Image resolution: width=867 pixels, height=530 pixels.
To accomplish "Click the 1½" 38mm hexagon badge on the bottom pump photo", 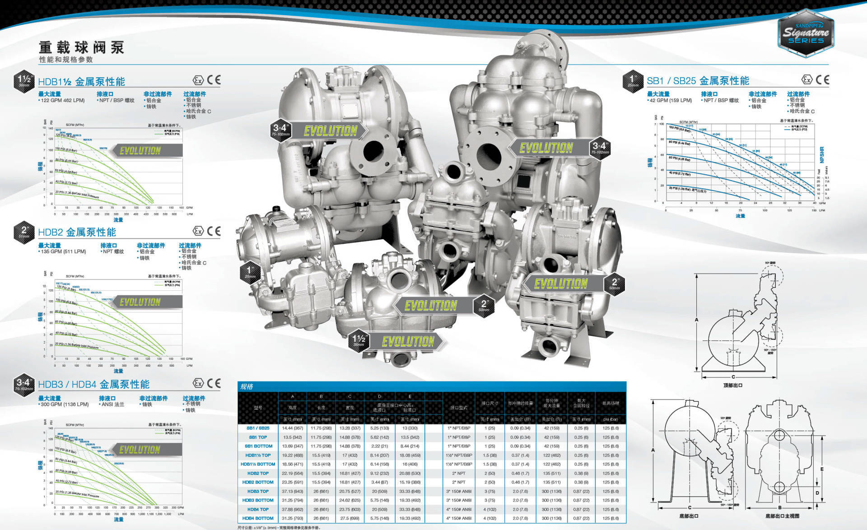I will click(x=359, y=341).
